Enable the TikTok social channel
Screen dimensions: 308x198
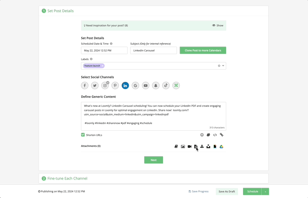166,85
